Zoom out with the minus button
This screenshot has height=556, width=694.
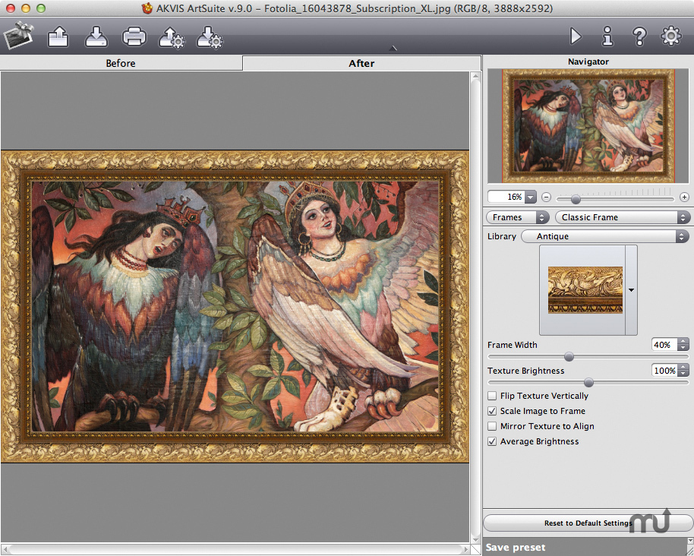(x=547, y=197)
